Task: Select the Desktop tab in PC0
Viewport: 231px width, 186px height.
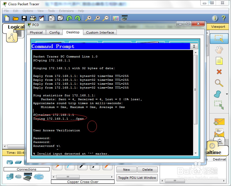Action: (73, 32)
